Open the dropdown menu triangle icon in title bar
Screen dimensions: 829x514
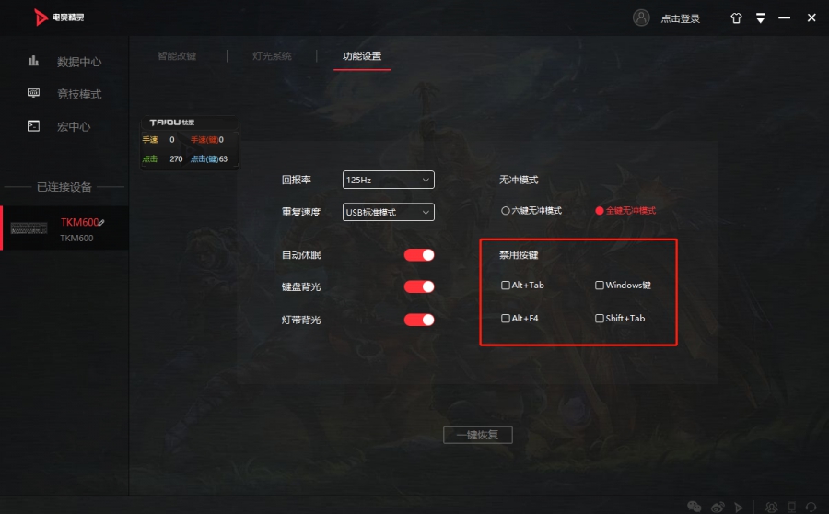pyautogui.click(x=760, y=18)
